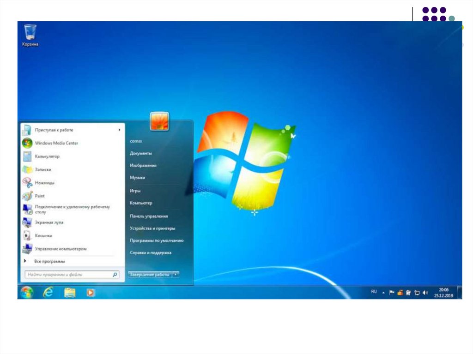This screenshot has width=473, height=354.
Task: Open Устройства и принтеры
Action: 152,228
